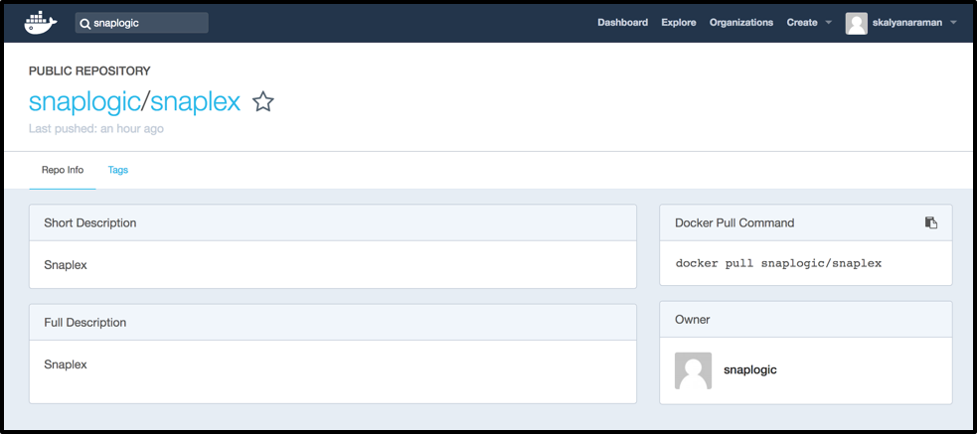Click the snaplogic link in repository title
The image size is (977, 434).
(x=84, y=102)
